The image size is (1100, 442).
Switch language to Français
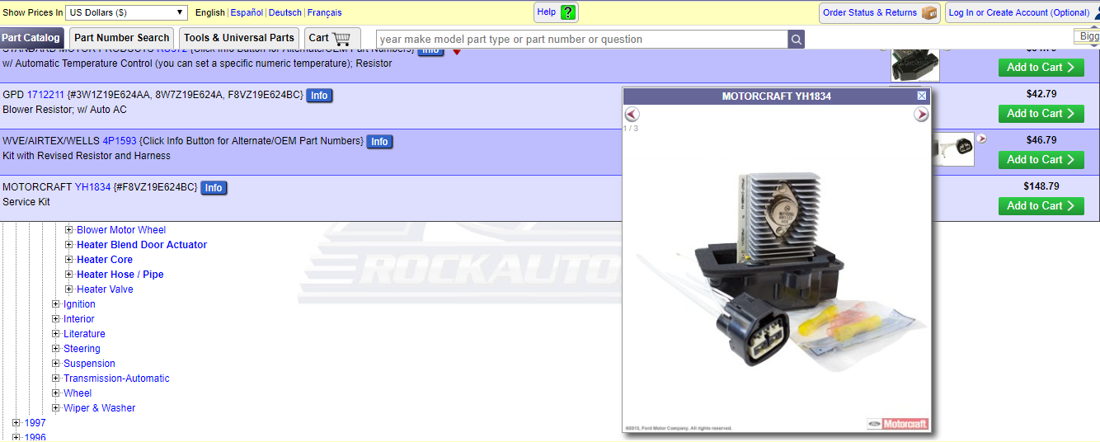[x=325, y=13]
